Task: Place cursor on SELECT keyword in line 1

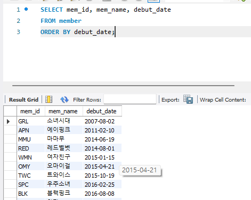Action: click(x=52, y=10)
